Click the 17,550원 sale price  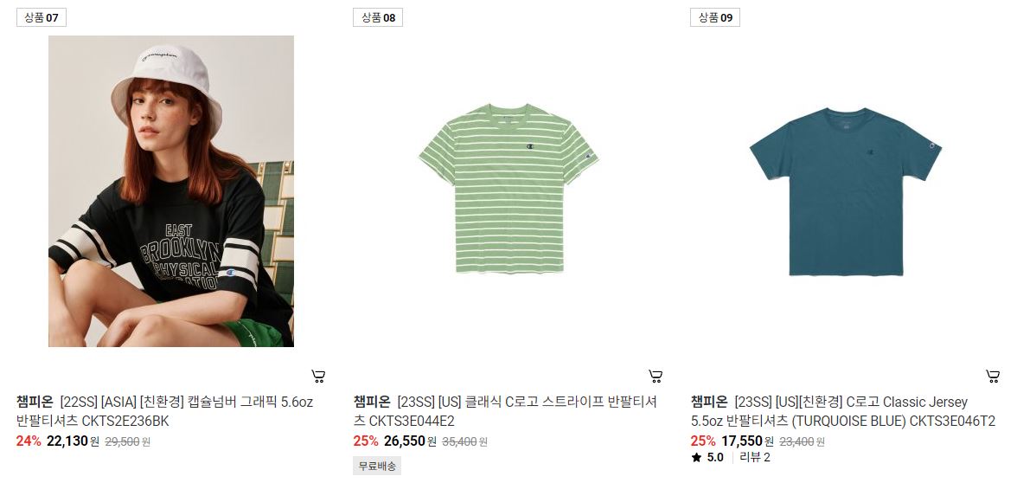click(747, 441)
